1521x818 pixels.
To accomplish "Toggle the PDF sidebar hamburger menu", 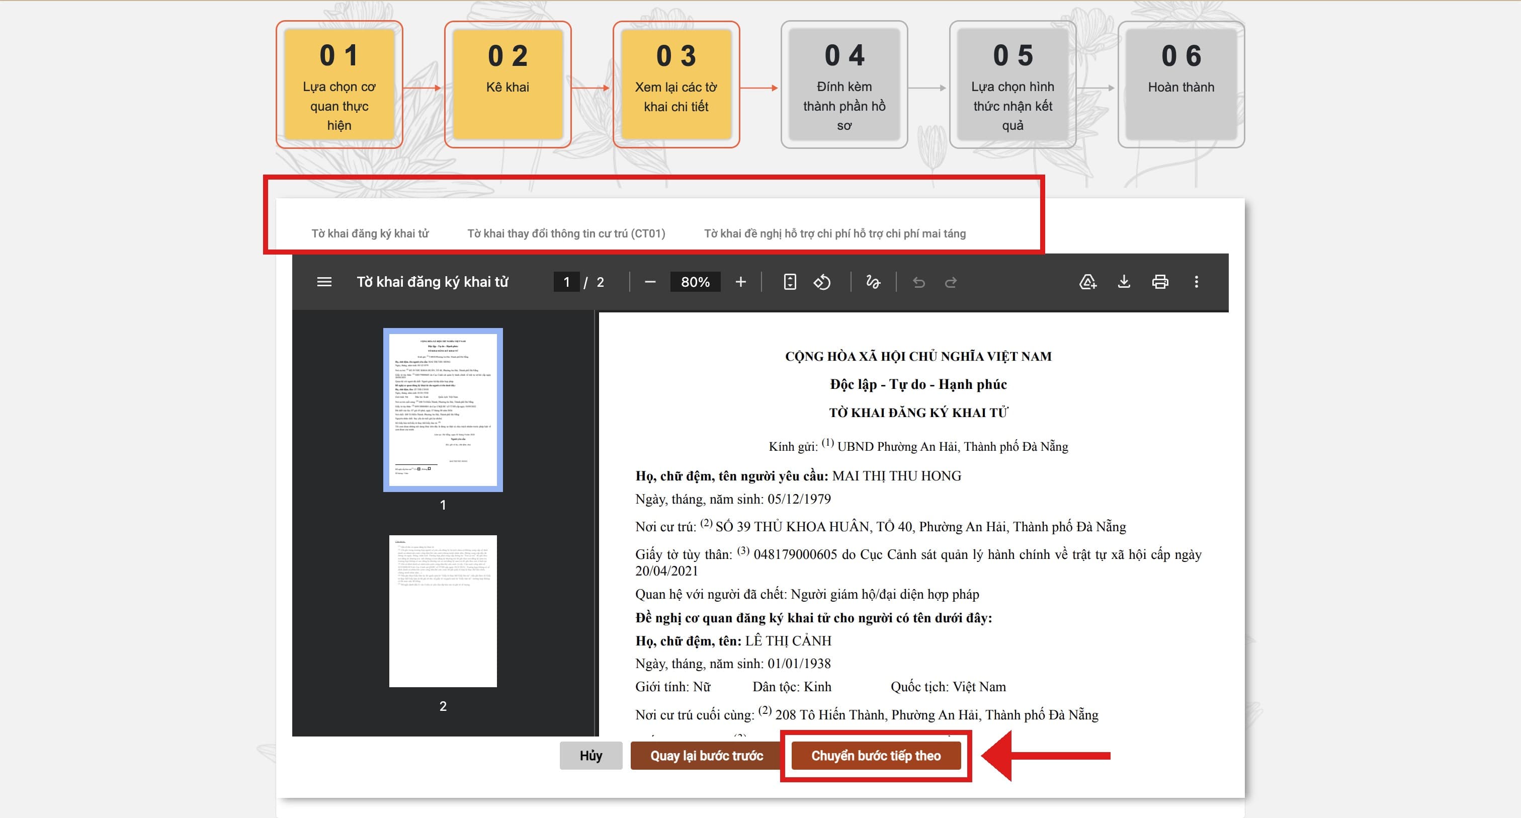I will [x=324, y=282].
